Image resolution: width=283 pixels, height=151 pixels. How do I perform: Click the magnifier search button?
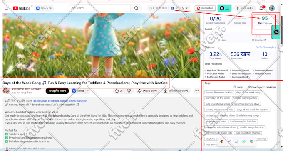point(136,8)
